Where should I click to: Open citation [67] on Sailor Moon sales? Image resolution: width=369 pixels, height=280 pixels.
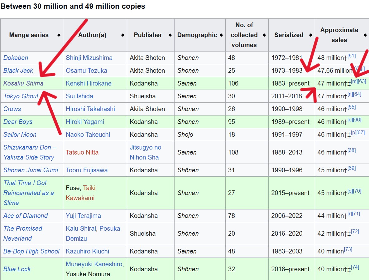[361, 133]
